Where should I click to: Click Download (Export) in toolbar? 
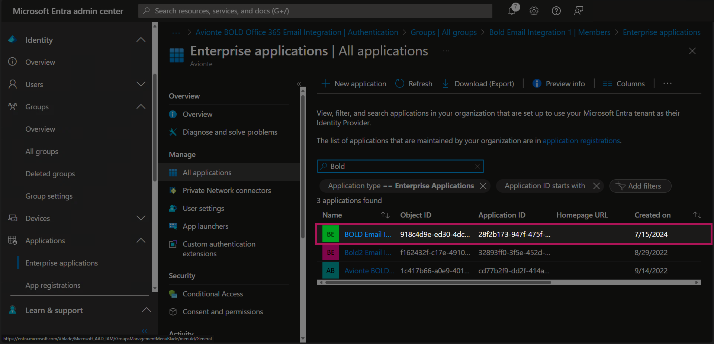coord(478,84)
